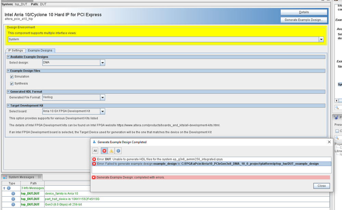Open the Generated File Format dropdown
Screen dimensions: 342x210
[x=102, y=98]
